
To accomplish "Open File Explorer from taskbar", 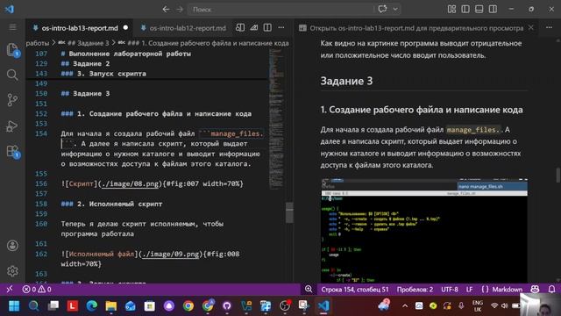I will coord(111,306).
